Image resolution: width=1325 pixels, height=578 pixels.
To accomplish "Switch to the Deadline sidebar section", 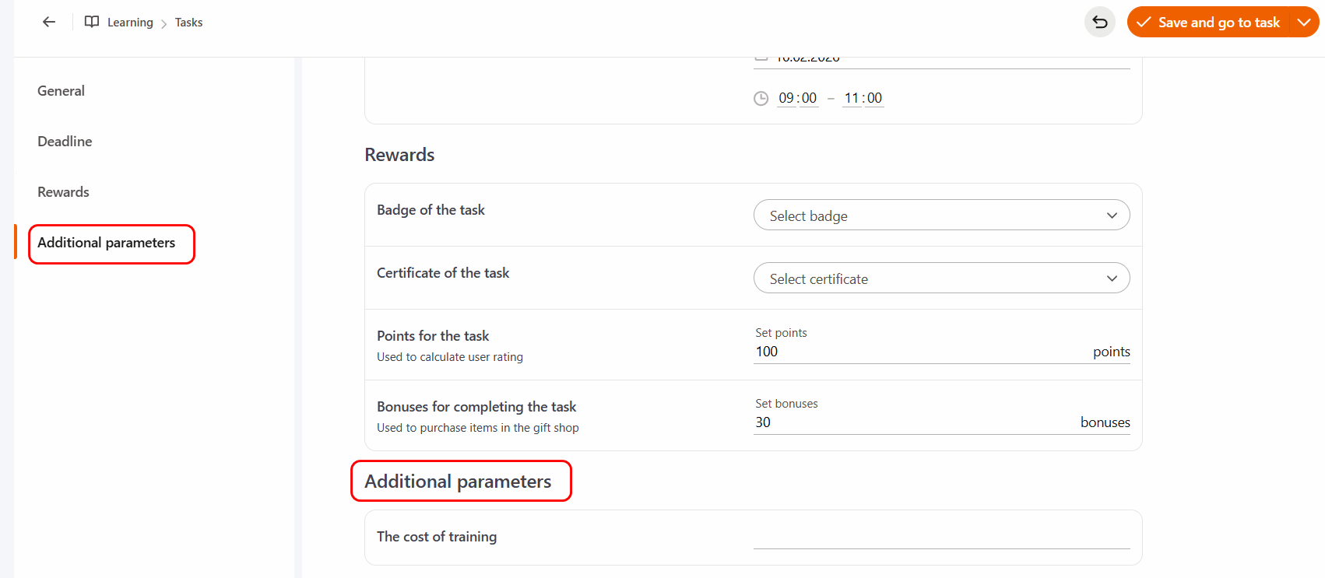I will [x=65, y=142].
